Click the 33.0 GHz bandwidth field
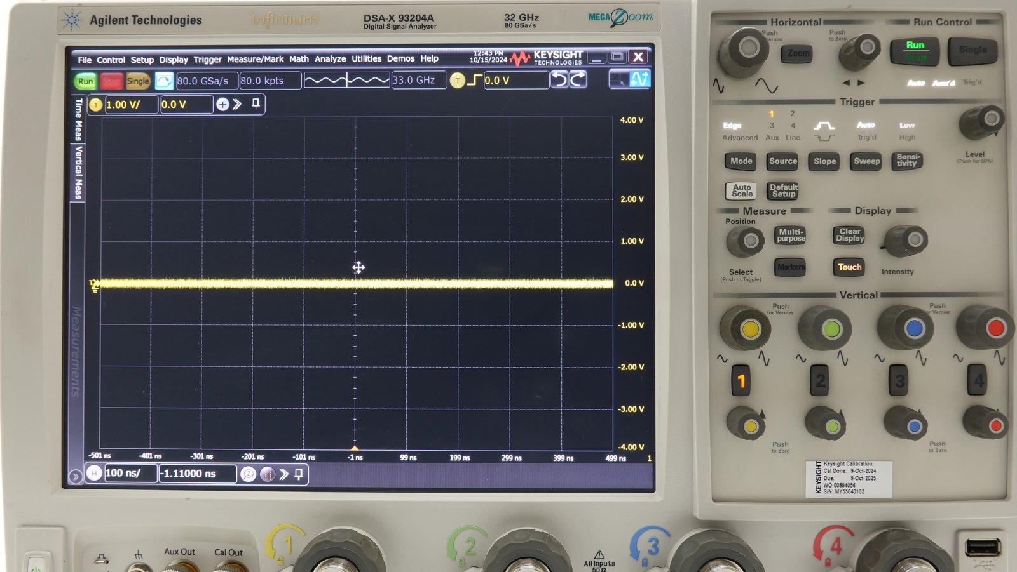 click(x=419, y=80)
